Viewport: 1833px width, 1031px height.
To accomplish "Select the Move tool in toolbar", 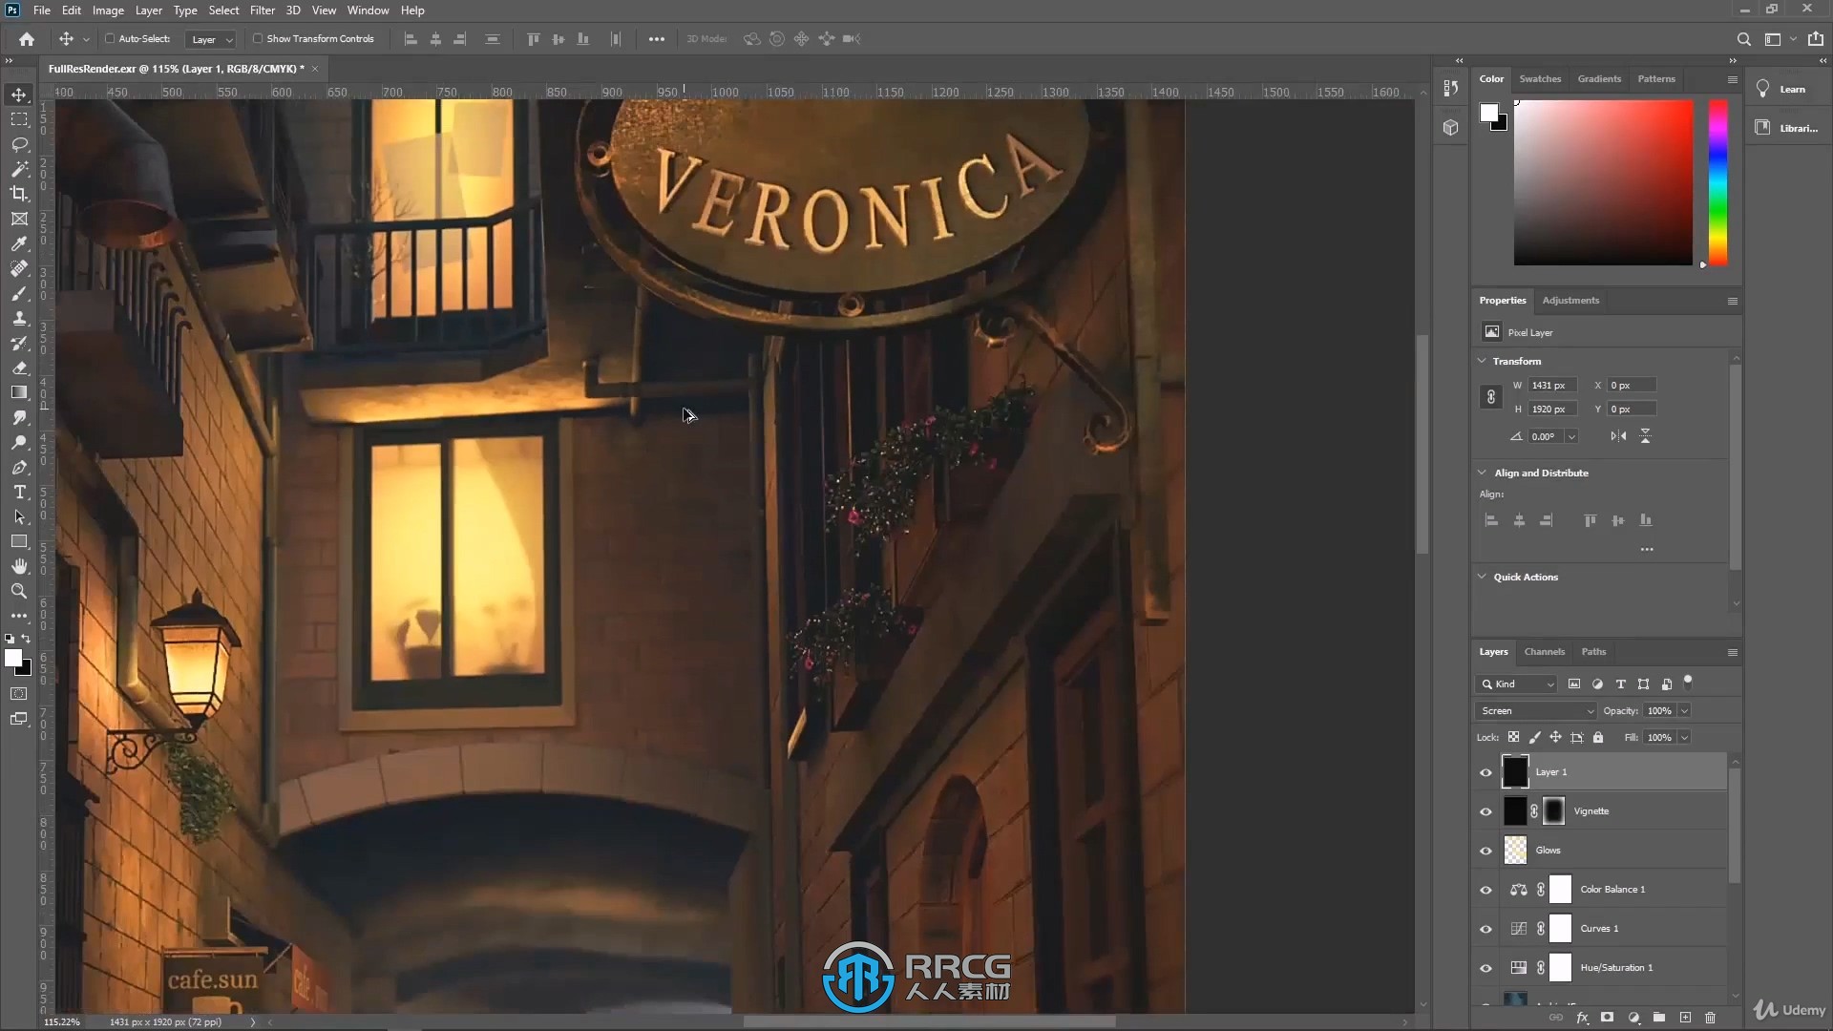I will point(19,94).
